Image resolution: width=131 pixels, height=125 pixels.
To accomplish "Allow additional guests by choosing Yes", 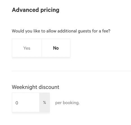I will (27, 48).
